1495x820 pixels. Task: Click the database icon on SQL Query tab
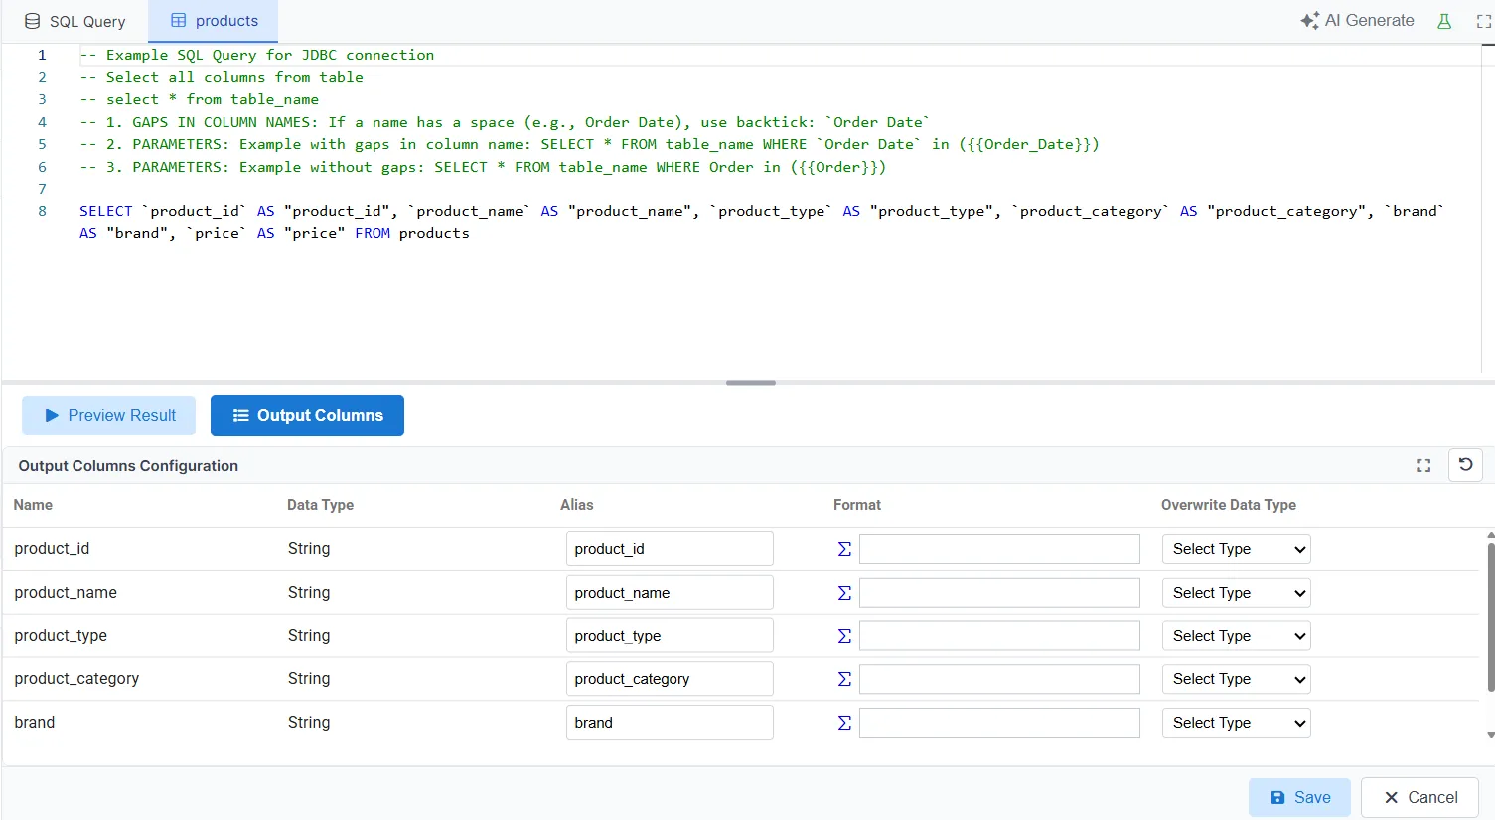click(31, 20)
